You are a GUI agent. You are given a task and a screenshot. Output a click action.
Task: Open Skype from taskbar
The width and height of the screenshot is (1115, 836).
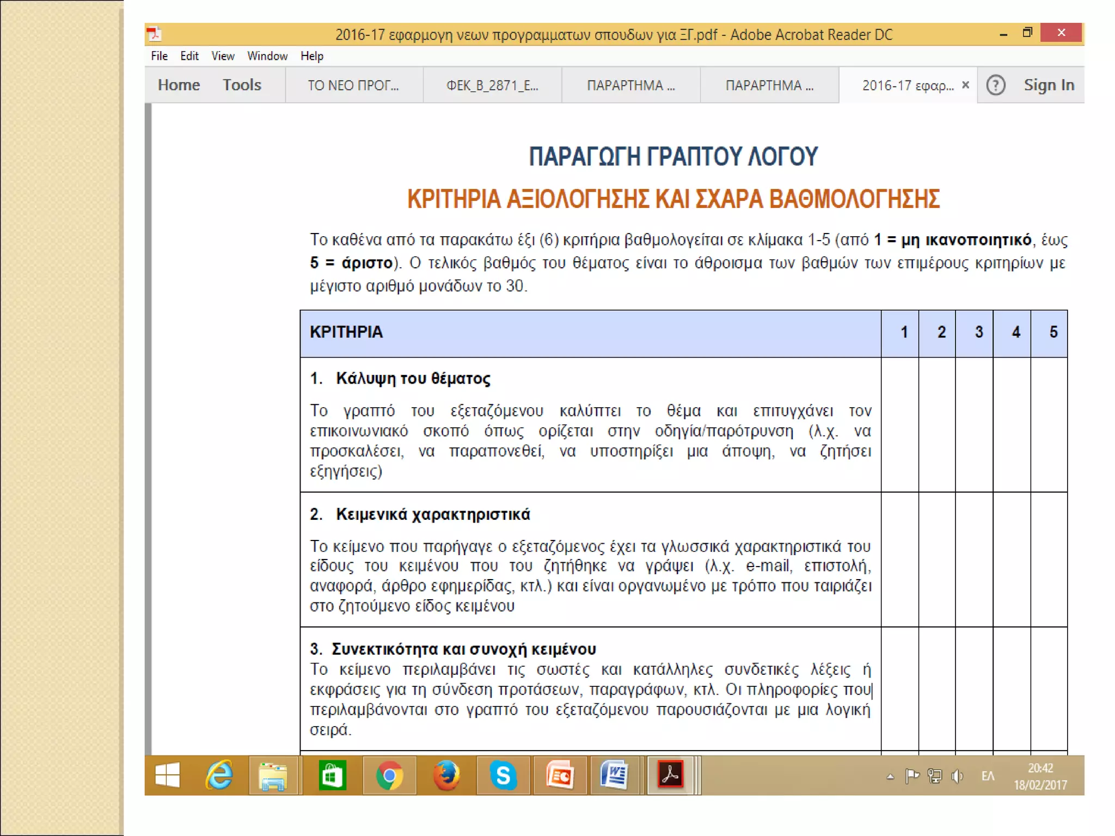point(503,775)
